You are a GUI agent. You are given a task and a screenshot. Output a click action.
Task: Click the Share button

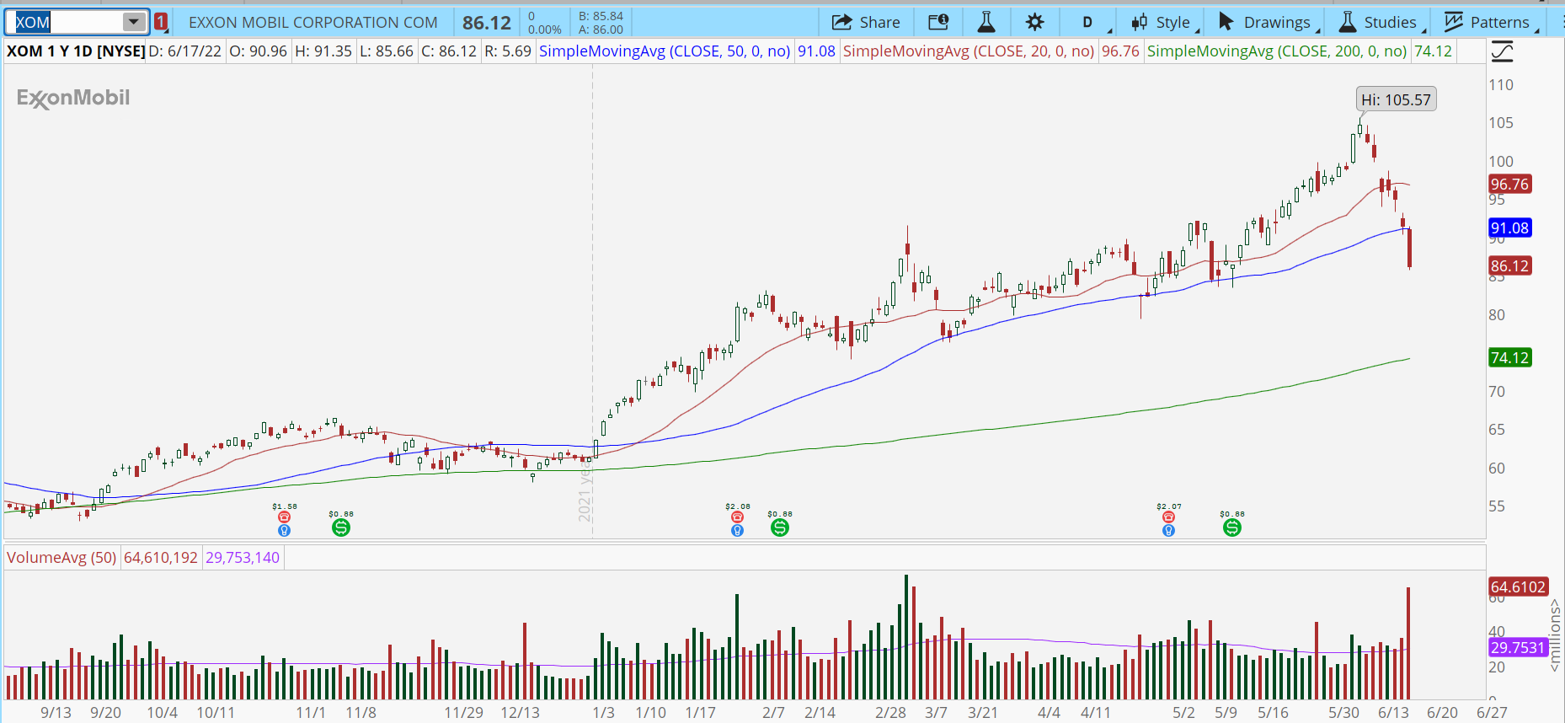[866, 23]
